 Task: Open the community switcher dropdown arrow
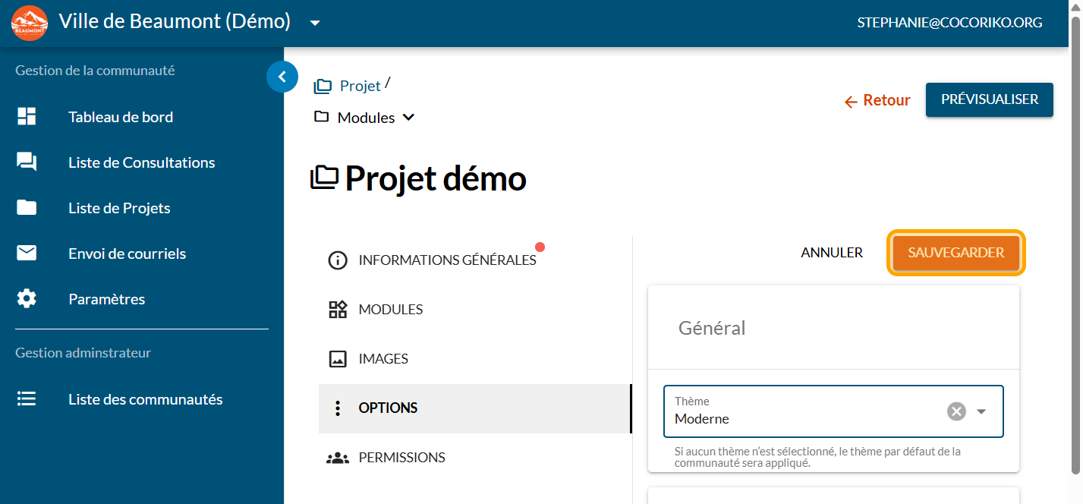click(315, 23)
